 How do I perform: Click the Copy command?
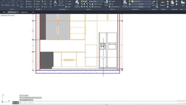(x=28, y=4)
